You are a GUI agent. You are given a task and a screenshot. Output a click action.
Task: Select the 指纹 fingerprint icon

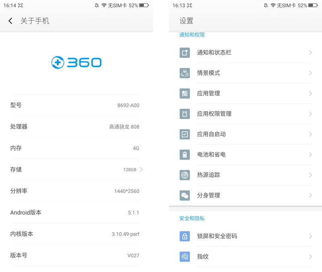184,256
